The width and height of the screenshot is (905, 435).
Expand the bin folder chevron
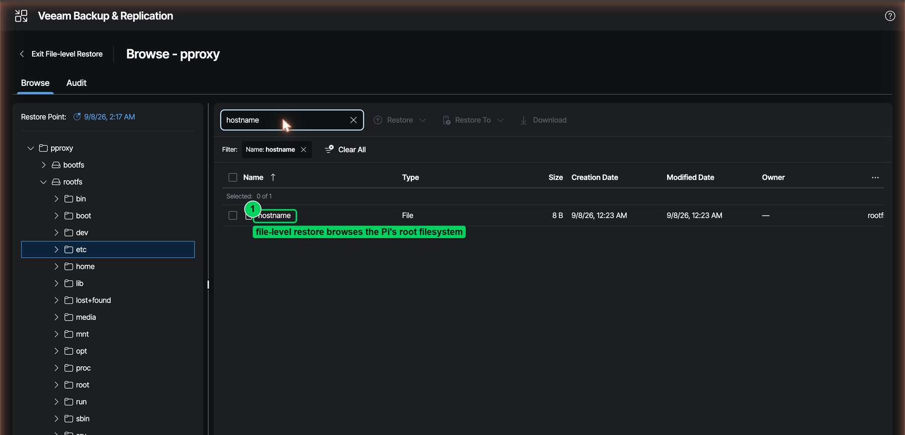(56, 199)
